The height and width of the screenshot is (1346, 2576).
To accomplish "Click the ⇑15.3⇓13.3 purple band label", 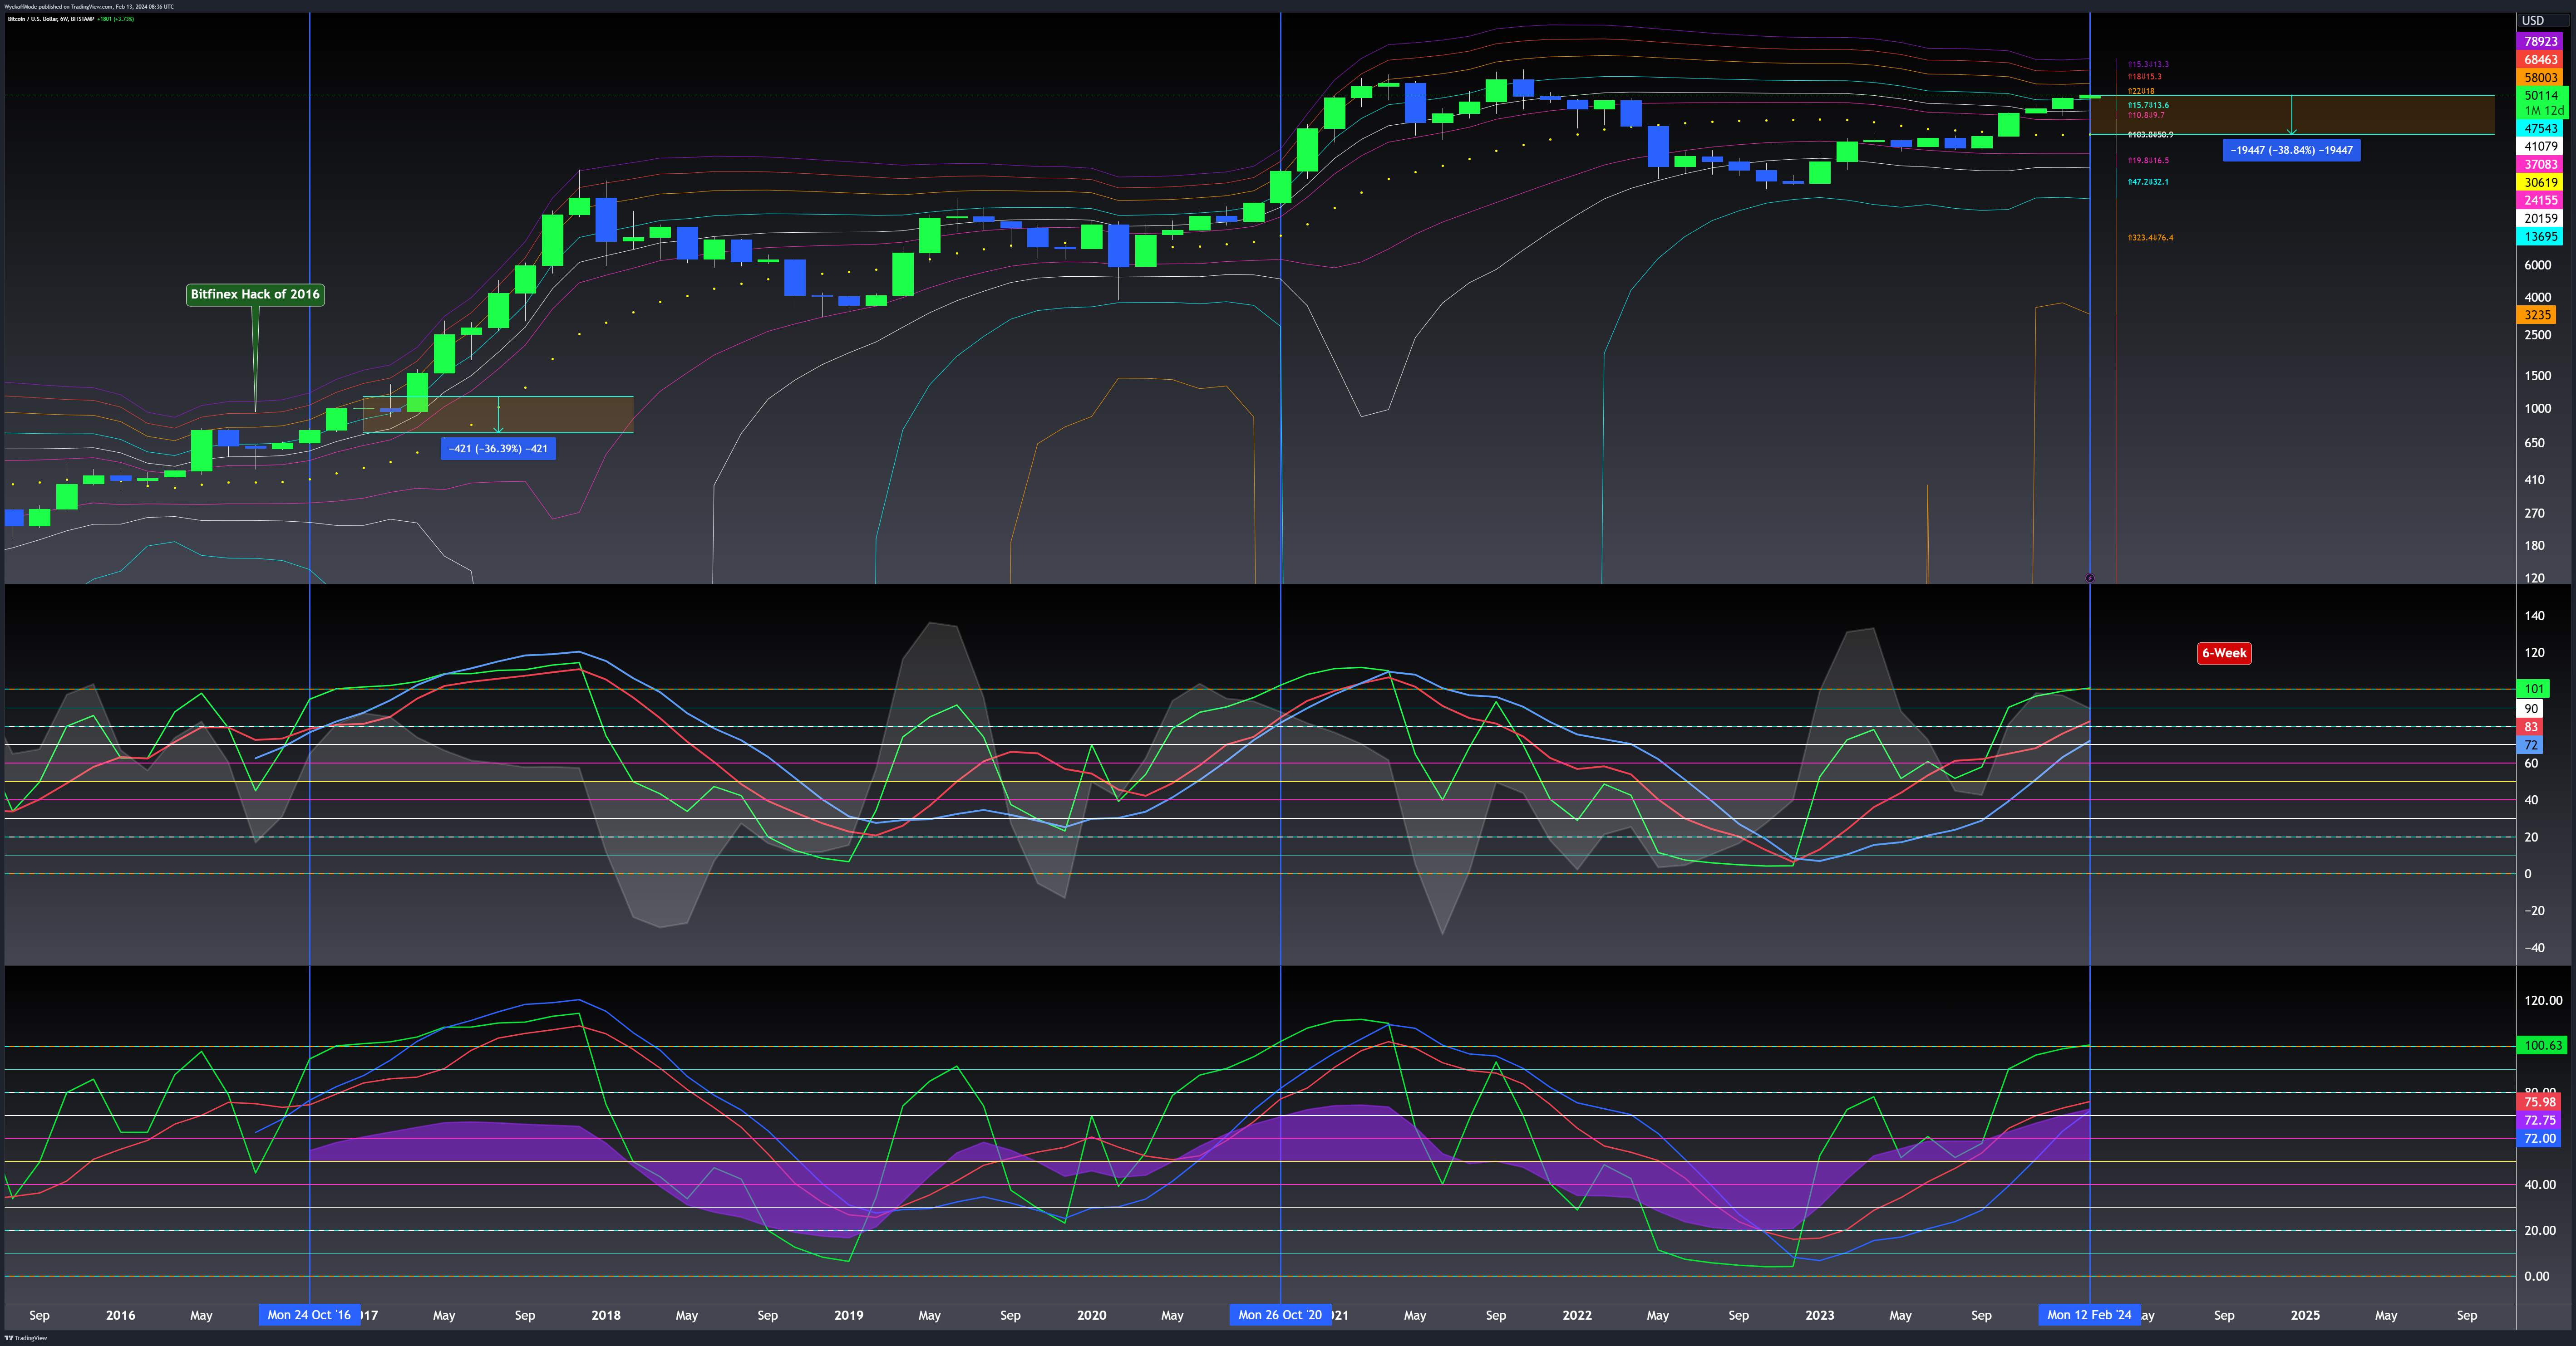I will coord(2148,64).
